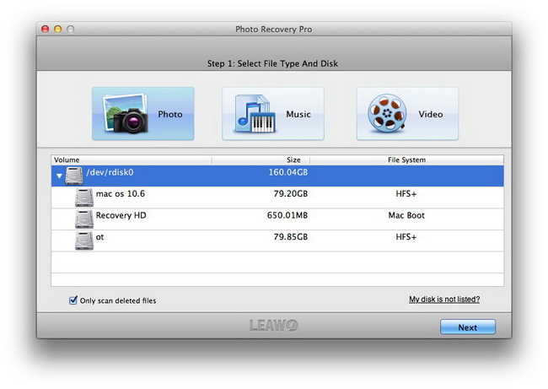Pick the Video film reel icon
The height and width of the screenshot is (389, 548).
(387, 113)
